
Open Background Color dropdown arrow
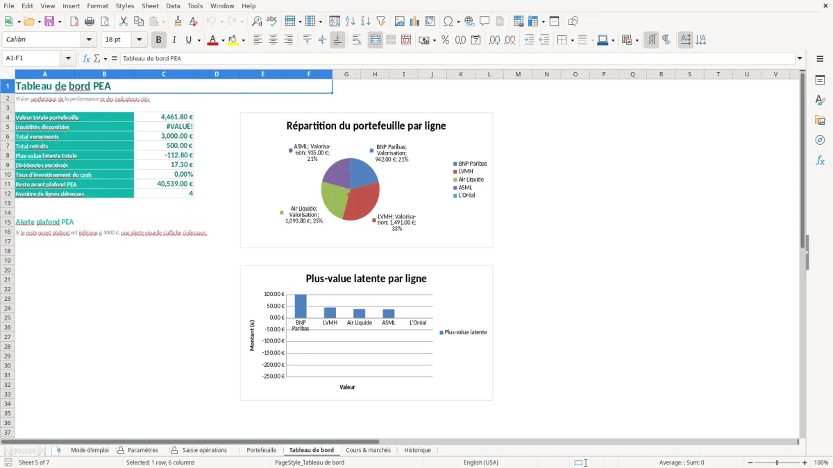pyautogui.click(x=243, y=40)
